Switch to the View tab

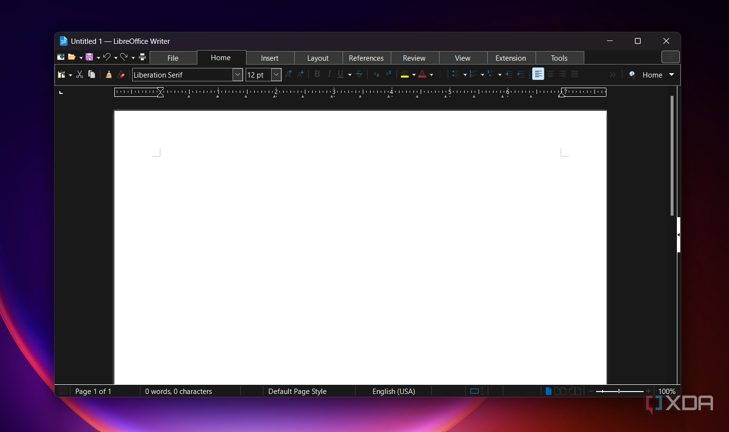coord(463,58)
